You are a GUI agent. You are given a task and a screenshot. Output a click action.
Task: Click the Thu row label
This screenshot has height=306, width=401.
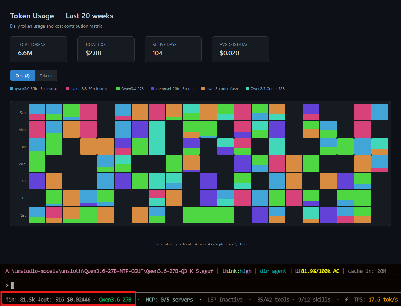(x=23, y=181)
